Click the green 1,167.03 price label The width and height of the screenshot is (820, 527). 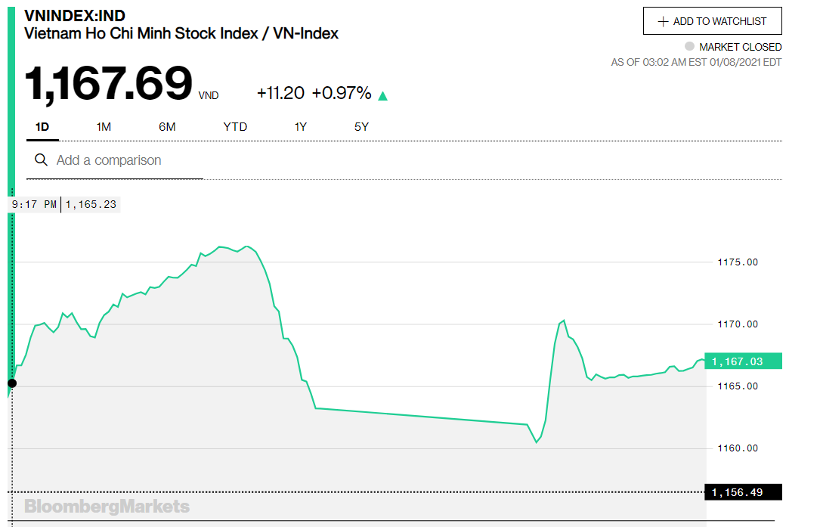coord(743,361)
